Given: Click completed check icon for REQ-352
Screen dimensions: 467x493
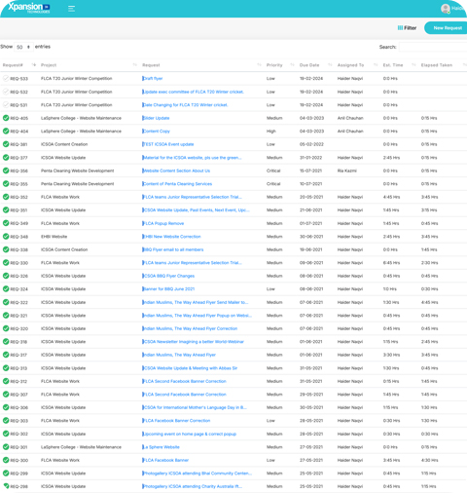Looking at the screenshot, I should pyautogui.click(x=6, y=197).
